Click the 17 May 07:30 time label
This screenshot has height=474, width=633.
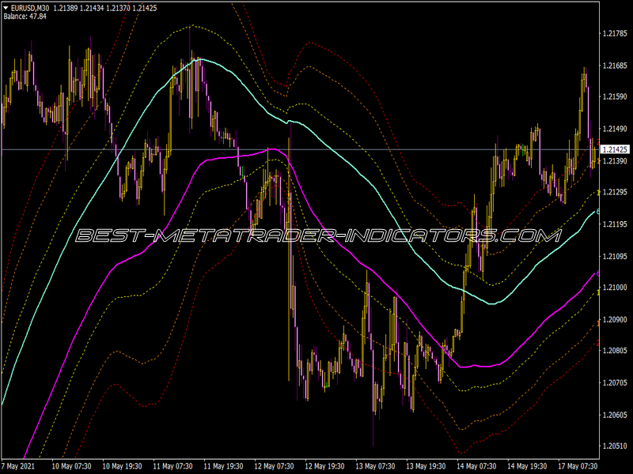pyautogui.click(x=578, y=466)
